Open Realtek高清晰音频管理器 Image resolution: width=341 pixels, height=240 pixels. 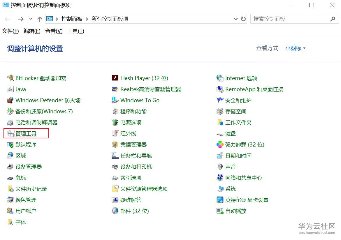pos(150,89)
